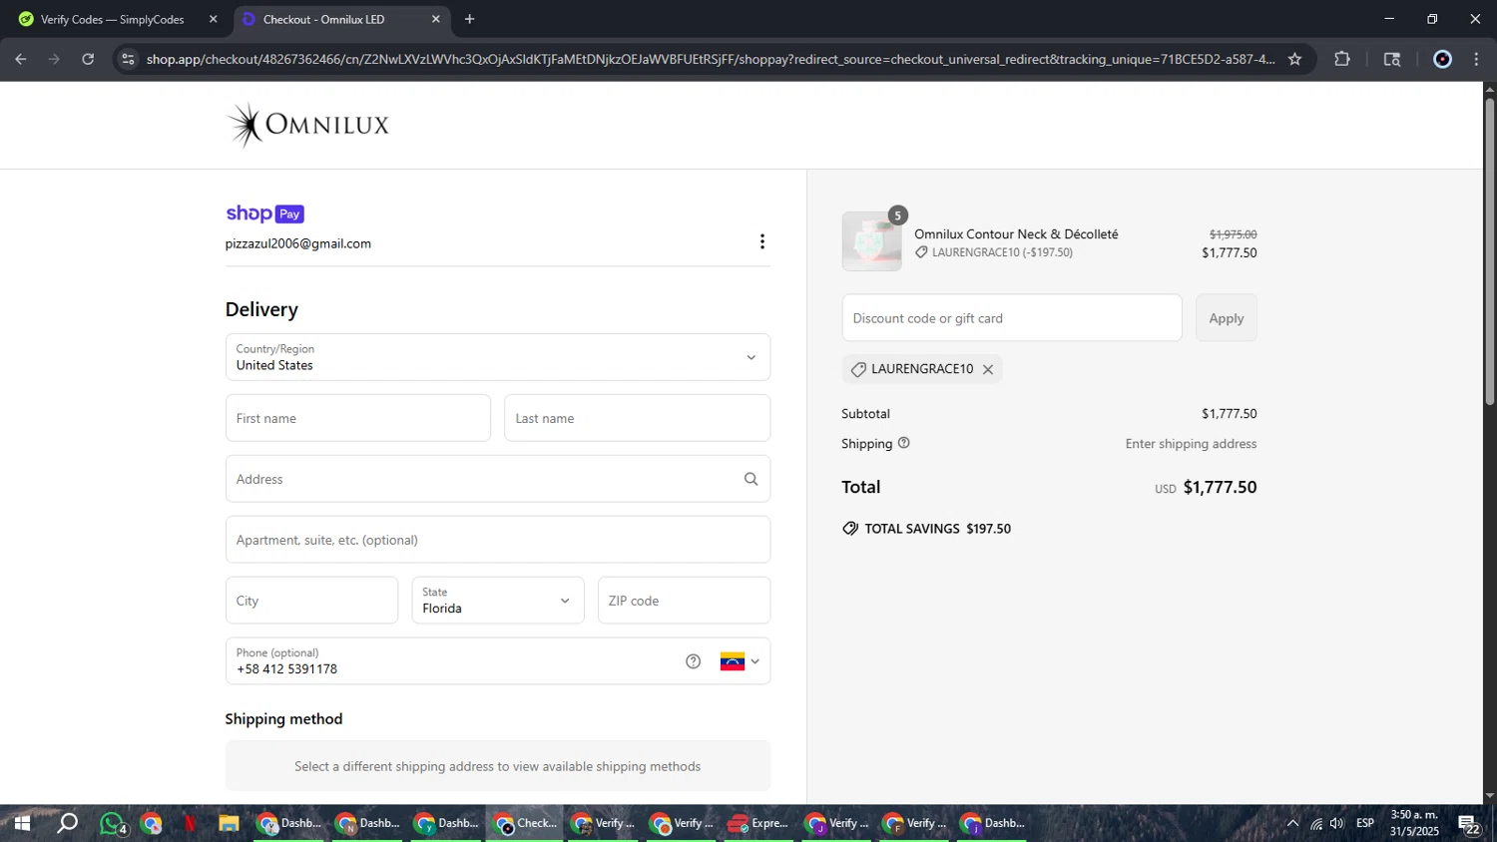Open the browser extensions menu
Viewport: 1497px width, 842px height.
1342,59
